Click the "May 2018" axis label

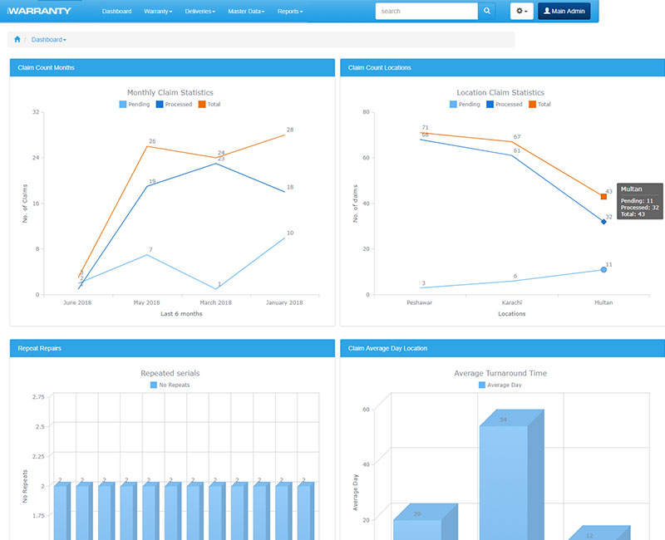[x=147, y=302]
